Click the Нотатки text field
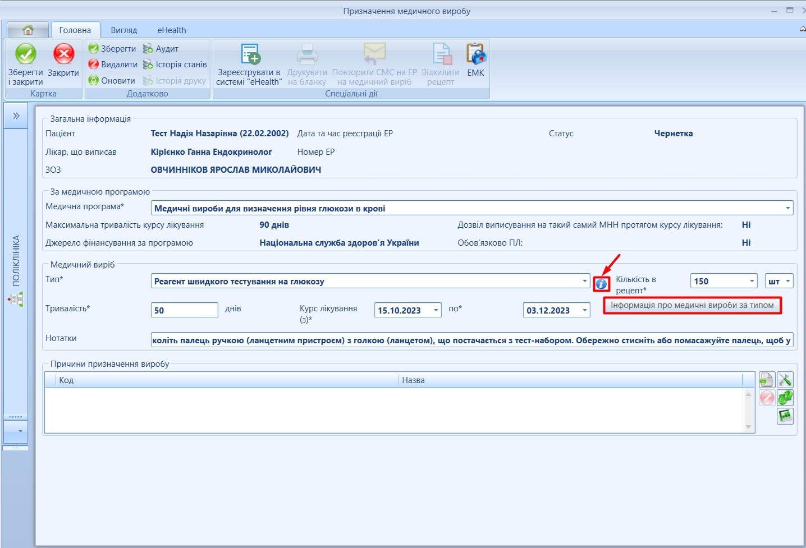Screen dimensions: 806x548 point(472,340)
